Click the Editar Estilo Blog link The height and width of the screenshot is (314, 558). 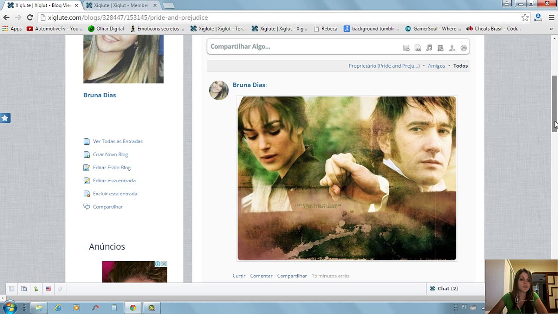click(112, 167)
